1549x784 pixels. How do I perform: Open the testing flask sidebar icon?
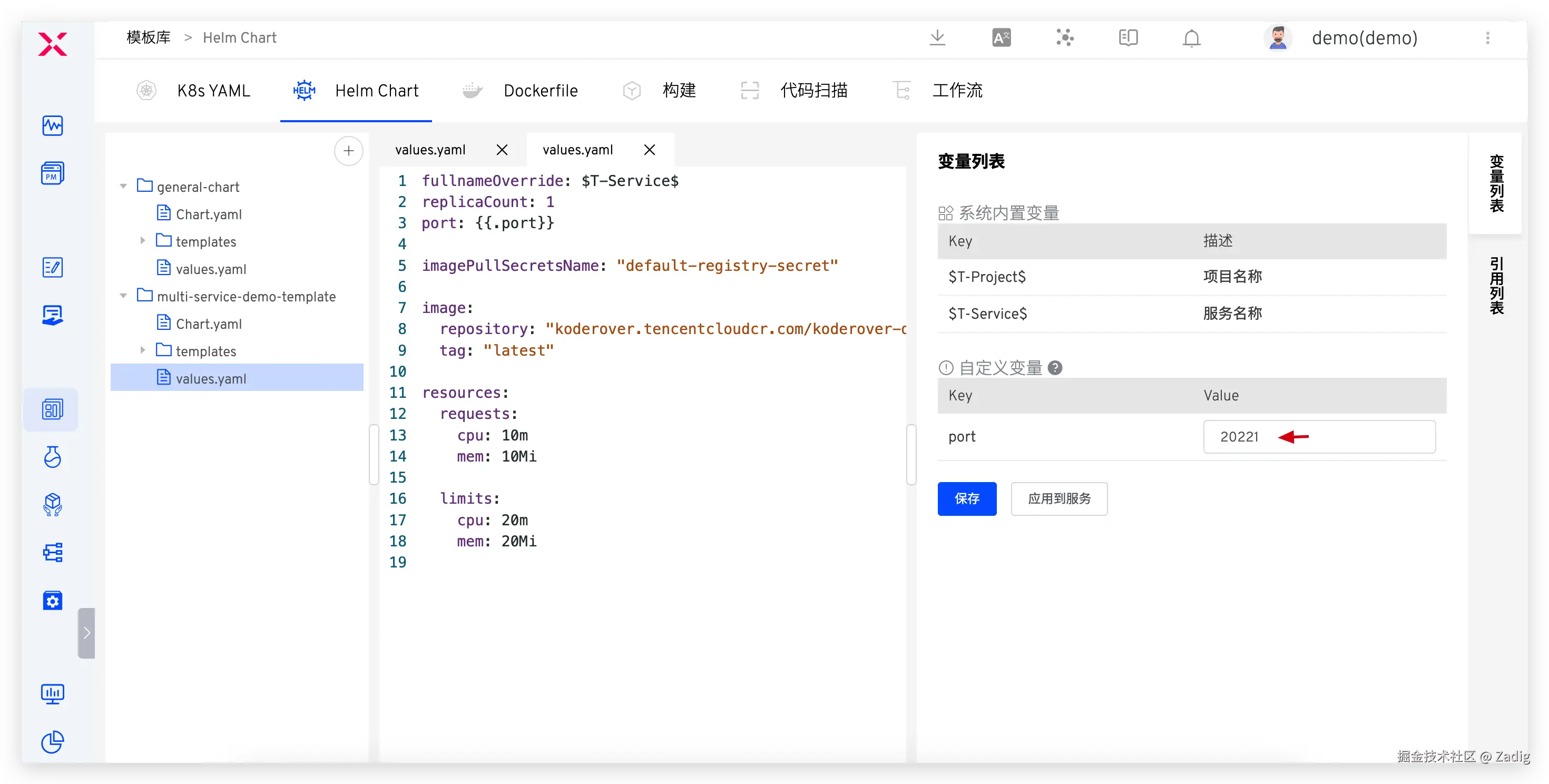tap(52, 457)
